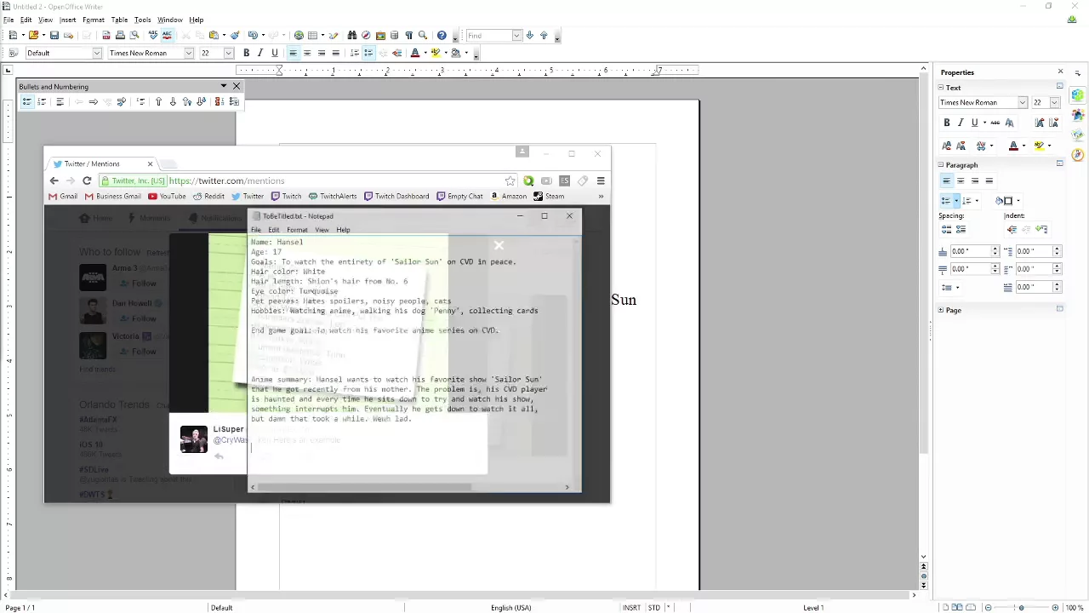This screenshot has height=613, width=1089.
Task: Open the Window menu
Action: pos(169,20)
